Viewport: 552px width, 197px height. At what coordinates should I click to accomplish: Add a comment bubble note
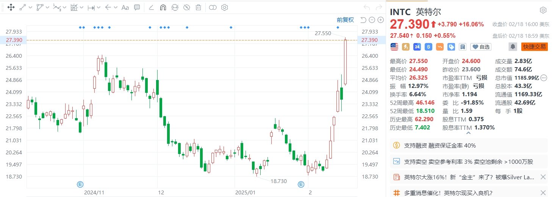[137, 7]
